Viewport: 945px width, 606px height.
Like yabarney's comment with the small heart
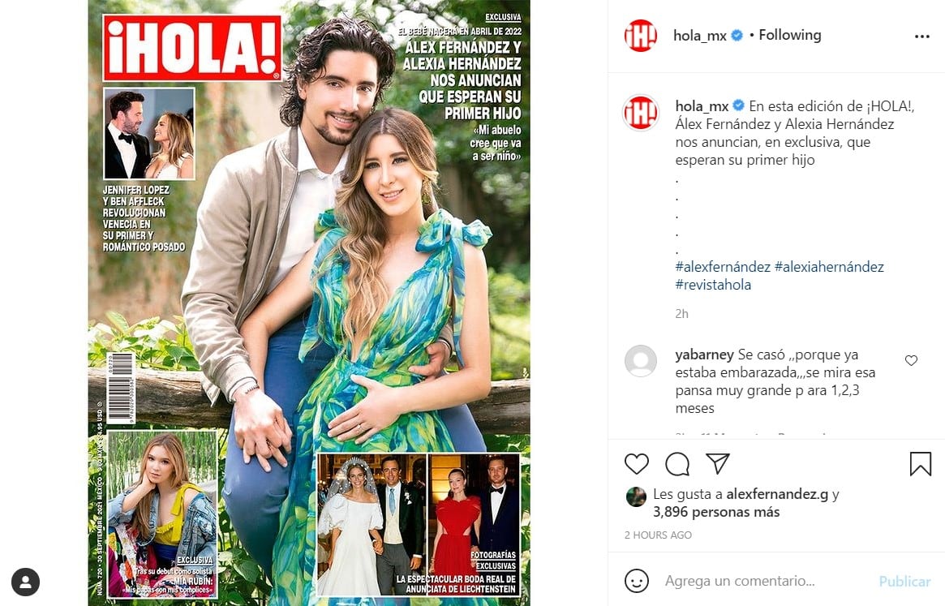[x=911, y=360]
